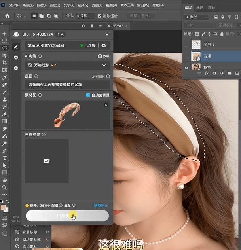This screenshot has height=250, width=241.
Task: Select the Move tool
Action: tap(4, 33)
